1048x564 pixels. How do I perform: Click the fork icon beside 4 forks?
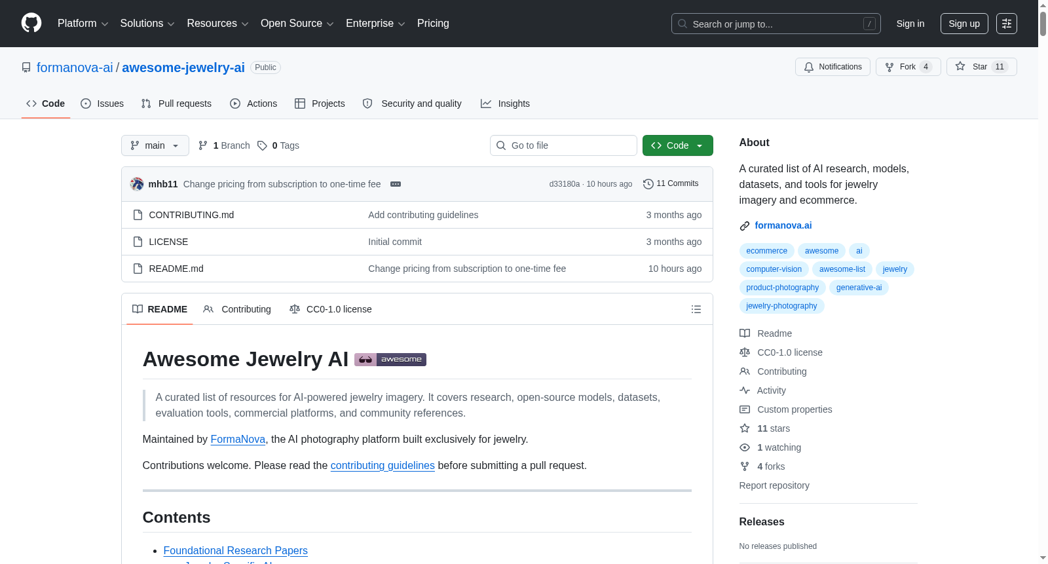pos(745,466)
